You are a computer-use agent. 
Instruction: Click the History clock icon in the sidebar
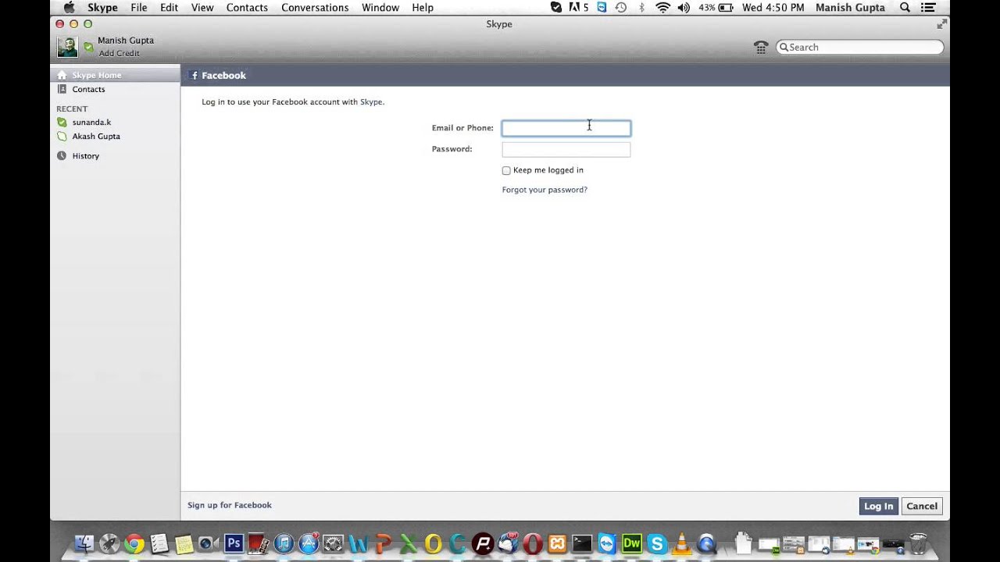[x=62, y=156]
